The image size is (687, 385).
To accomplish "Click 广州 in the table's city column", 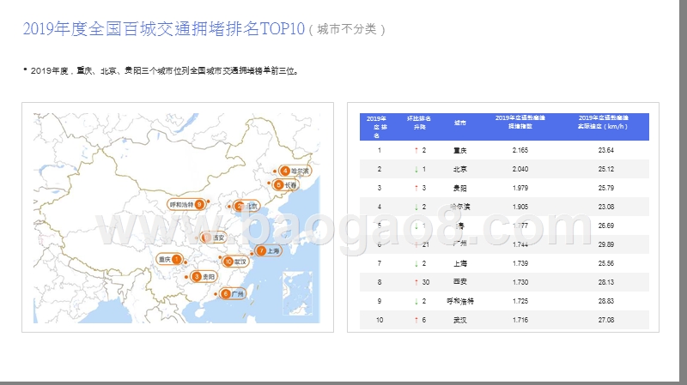I will [x=460, y=244].
